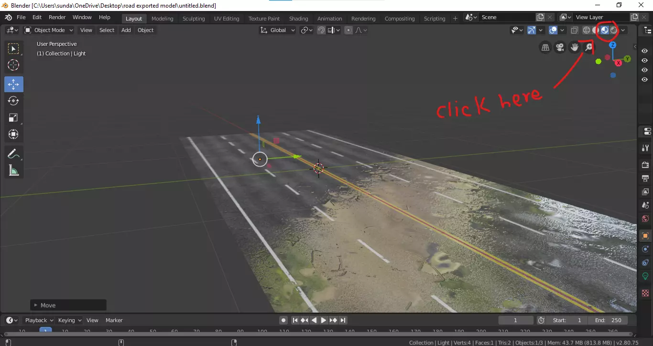Open World properties globe tab
653x346 pixels.
click(x=645, y=219)
